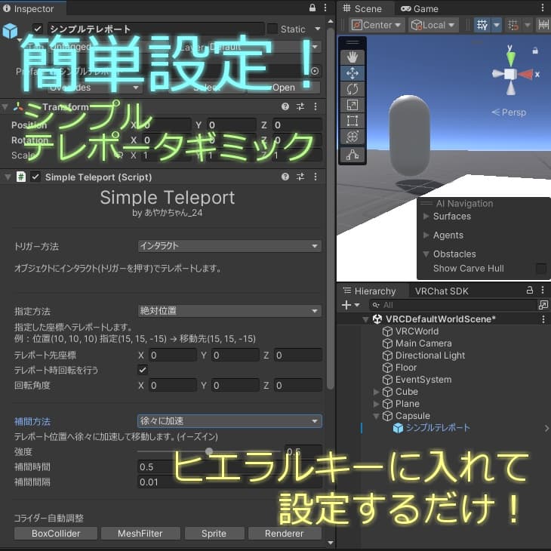Switch to the Game tab
The height and width of the screenshot is (551, 551).
click(x=420, y=8)
